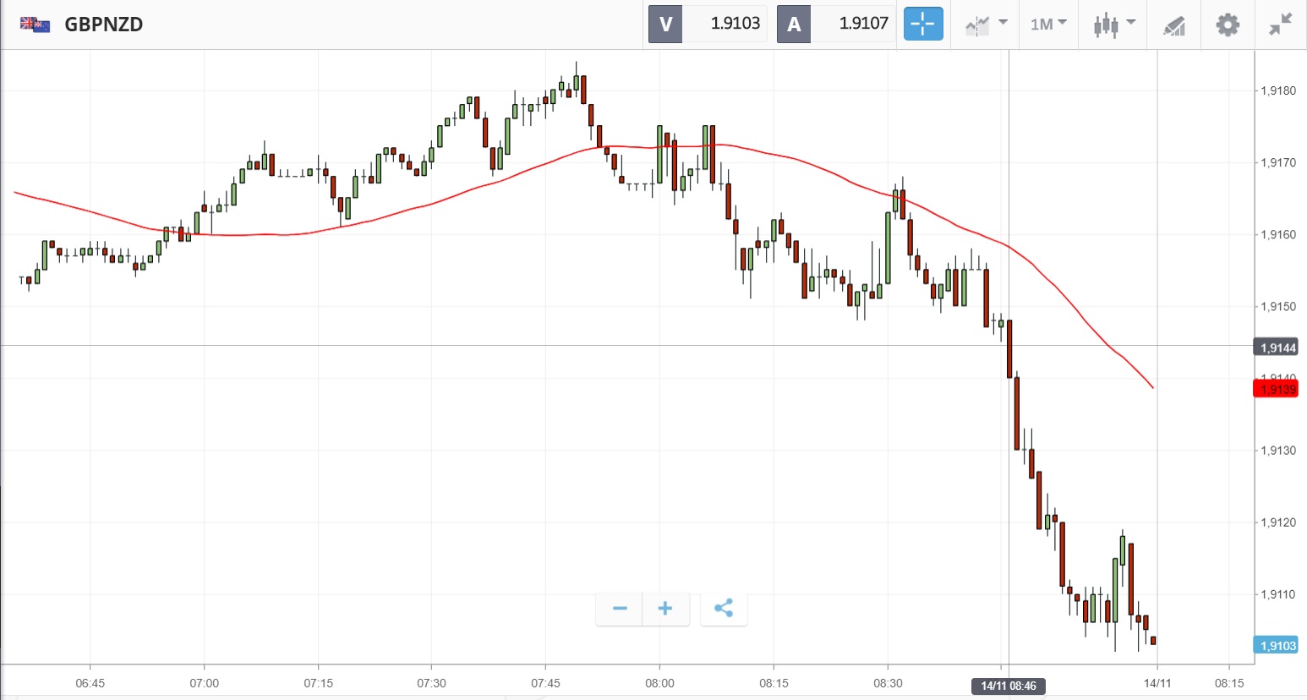Screen dimensions: 1307x700
Task: Click the GBPNZD flag icon
Action: click(x=36, y=24)
